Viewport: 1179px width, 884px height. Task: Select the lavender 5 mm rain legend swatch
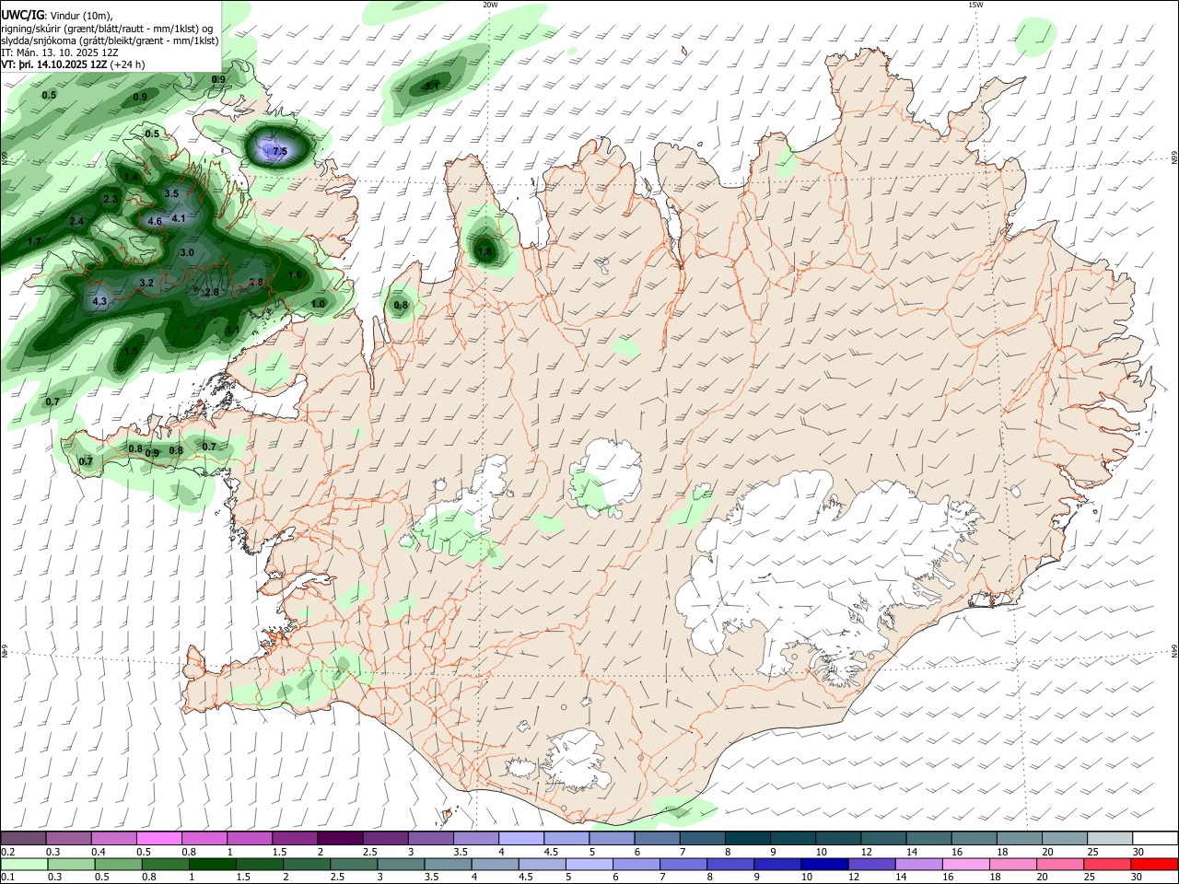(589, 864)
